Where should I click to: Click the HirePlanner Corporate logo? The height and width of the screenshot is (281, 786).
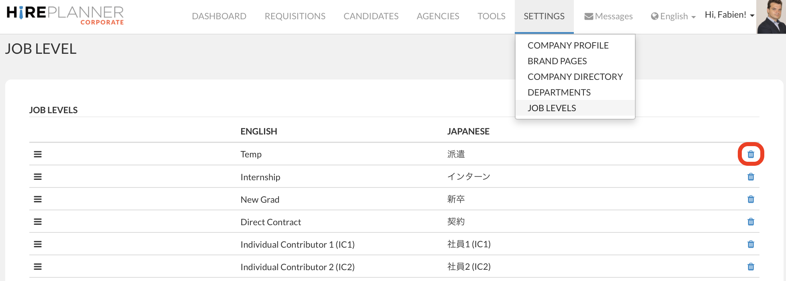65,15
